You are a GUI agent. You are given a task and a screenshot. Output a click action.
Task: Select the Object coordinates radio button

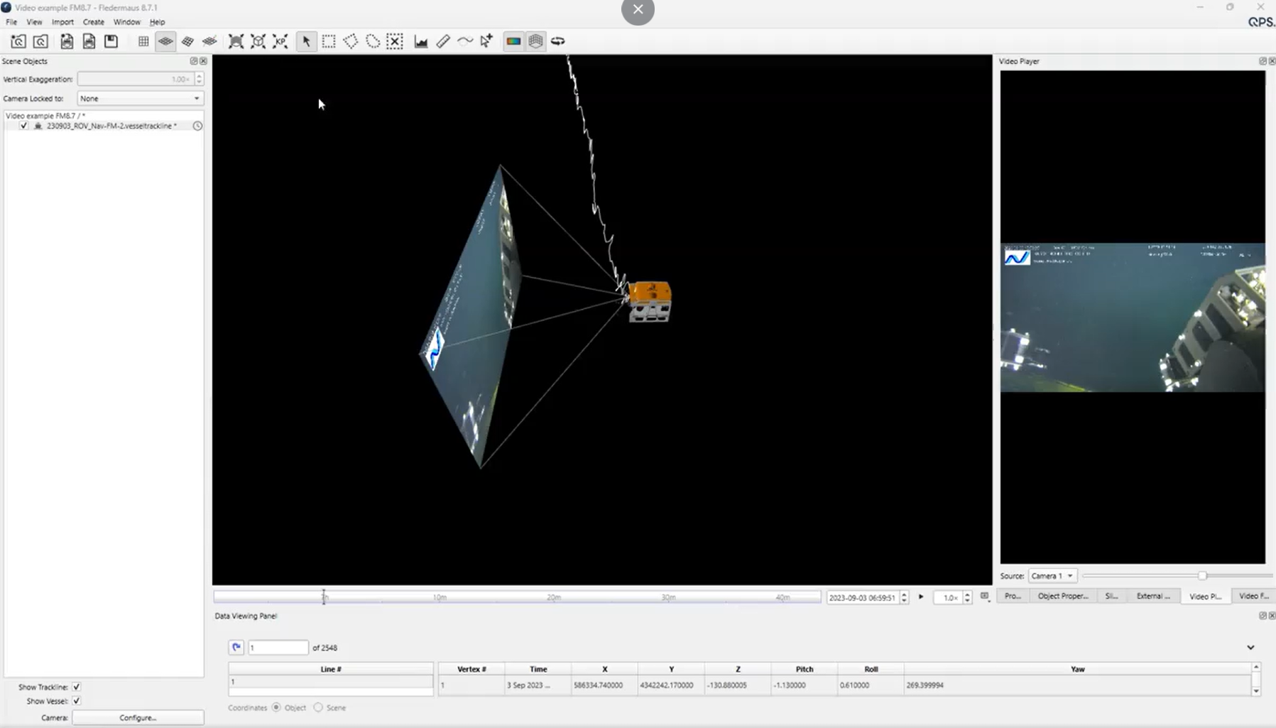pos(276,707)
